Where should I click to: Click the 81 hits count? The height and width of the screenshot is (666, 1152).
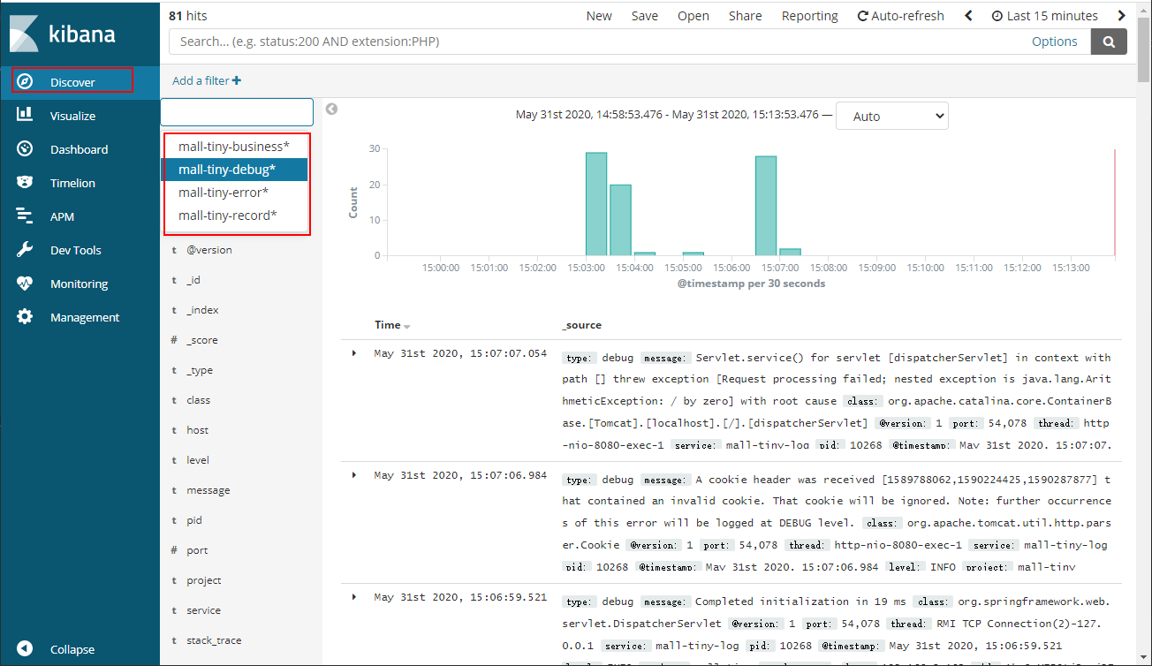188,16
